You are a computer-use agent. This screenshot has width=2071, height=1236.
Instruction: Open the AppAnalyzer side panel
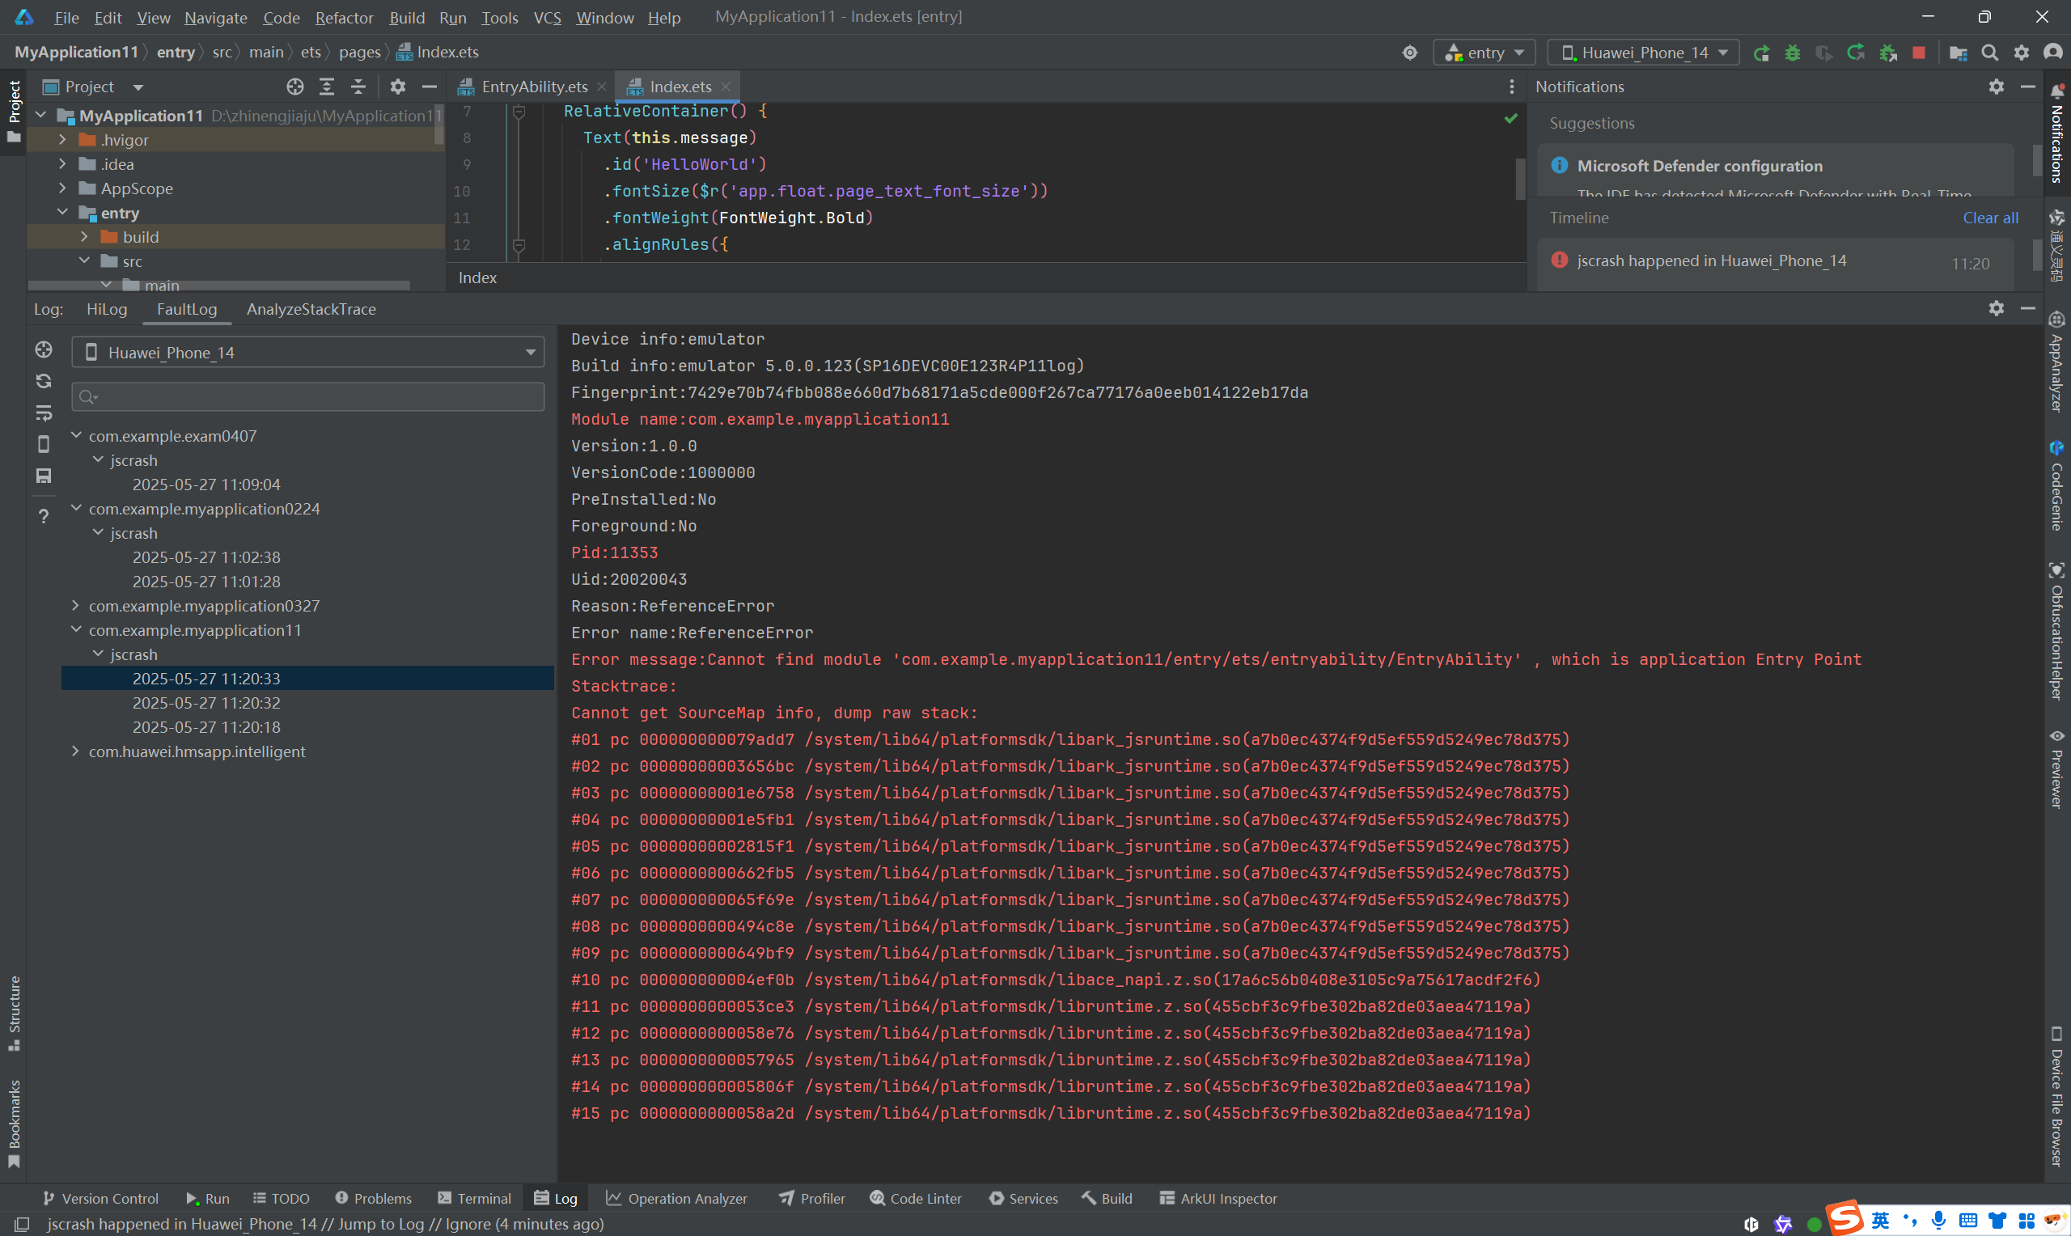click(x=2057, y=362)
